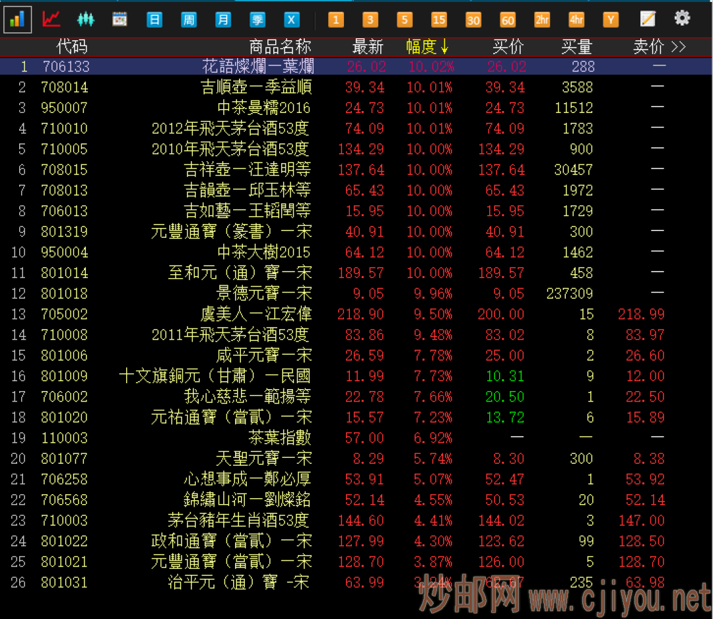
Task: Open the annotation pencil icon
Action: click(x=648, y=18)
